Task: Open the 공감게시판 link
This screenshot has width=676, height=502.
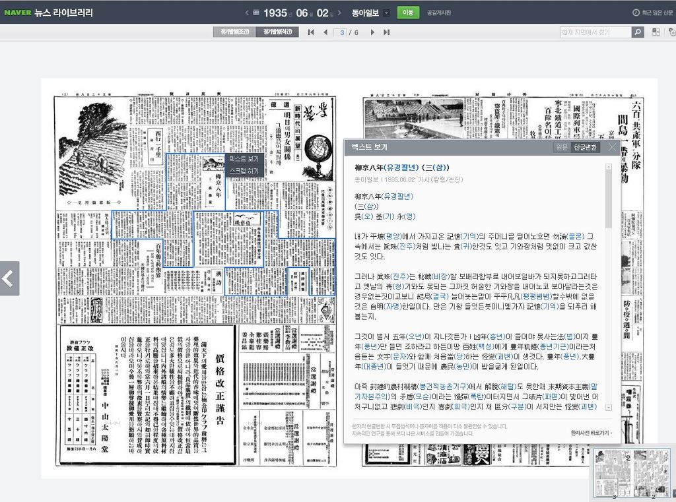Action: [439, 13]
